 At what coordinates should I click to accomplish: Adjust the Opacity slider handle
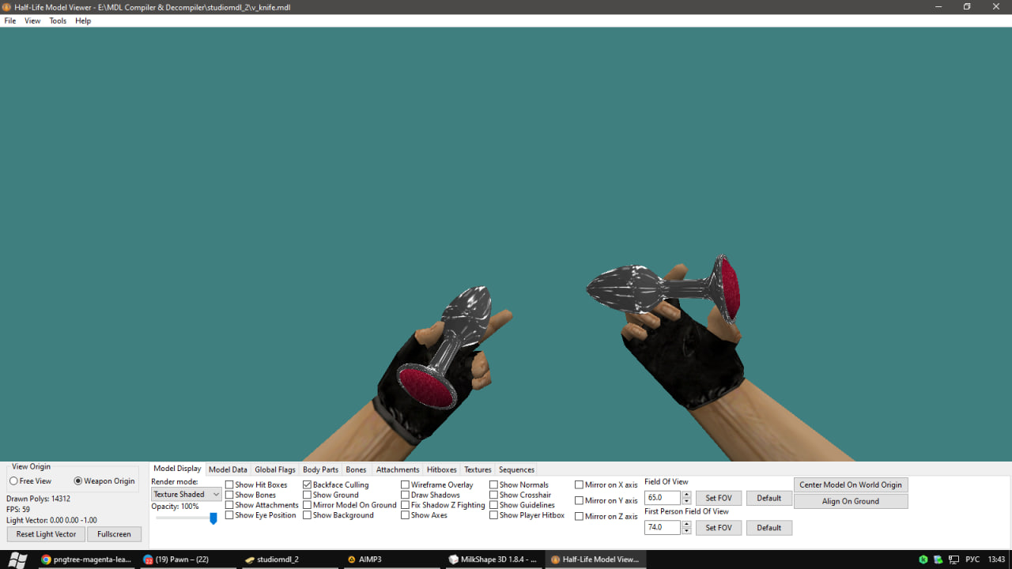(x=213, y=518)
